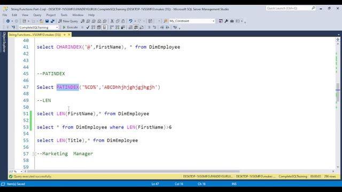
Task: Open the File menu
Action: coord(5,15)
